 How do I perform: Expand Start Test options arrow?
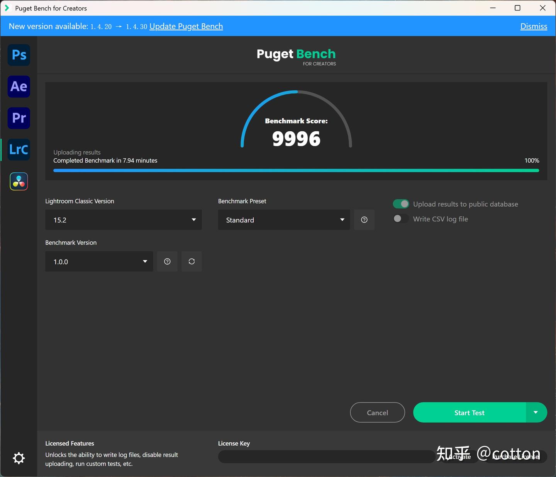536,412
